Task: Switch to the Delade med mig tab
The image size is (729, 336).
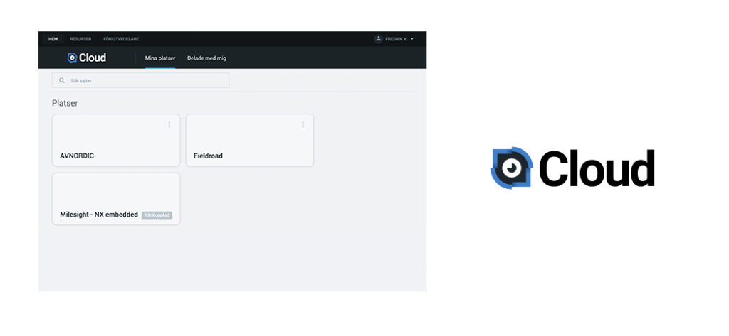Action: pos(206,58)
